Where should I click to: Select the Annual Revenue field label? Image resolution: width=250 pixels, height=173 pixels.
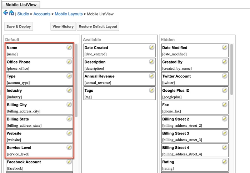coord(100,76)
